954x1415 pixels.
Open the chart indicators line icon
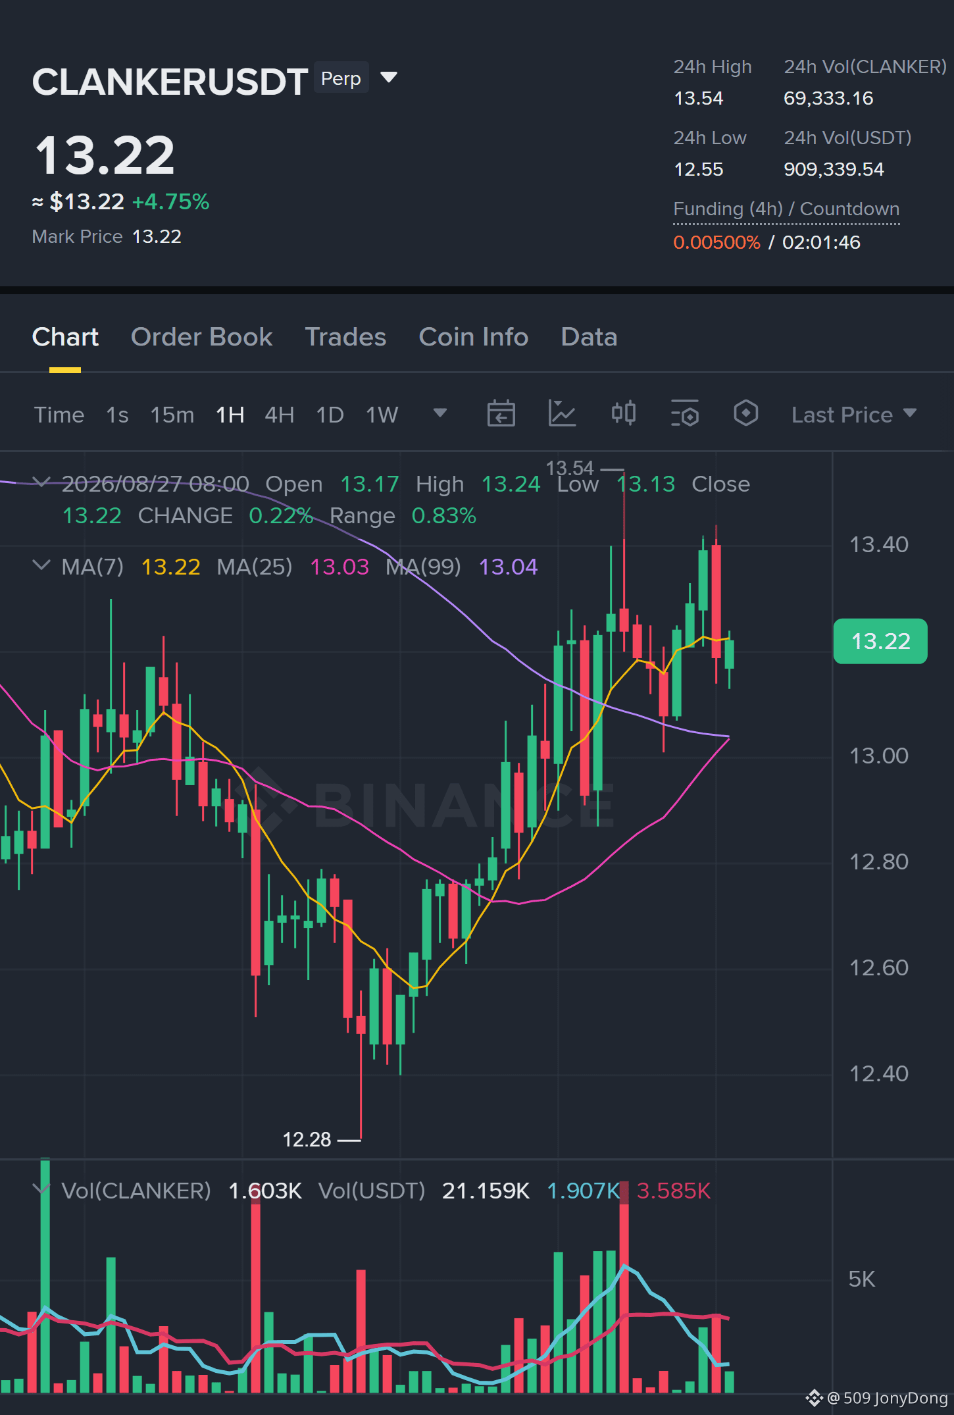[x=563, y=414]
